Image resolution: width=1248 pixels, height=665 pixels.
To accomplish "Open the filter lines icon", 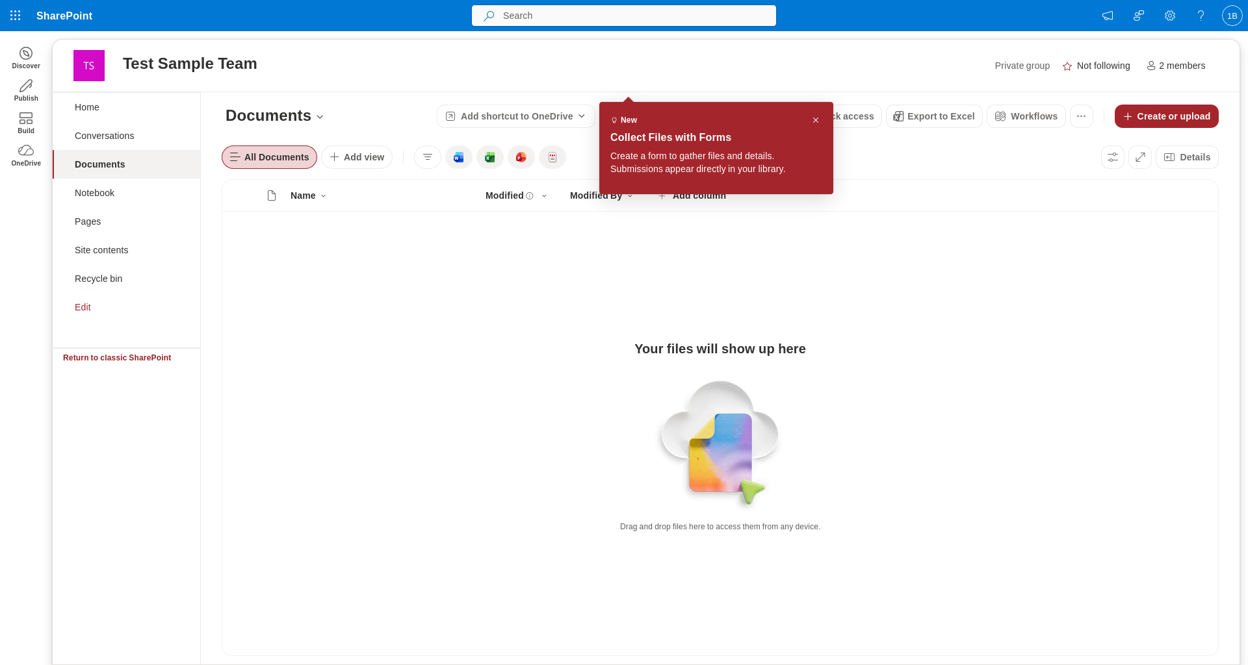I will pos(428,157).
